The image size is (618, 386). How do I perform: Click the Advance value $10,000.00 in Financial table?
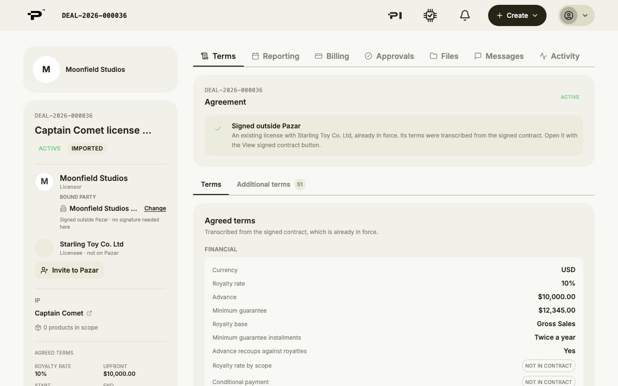[557, 297]
